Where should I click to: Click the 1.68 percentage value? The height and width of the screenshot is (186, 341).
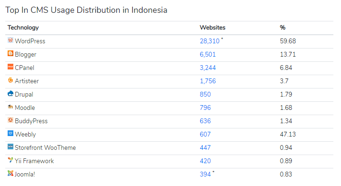286,108
